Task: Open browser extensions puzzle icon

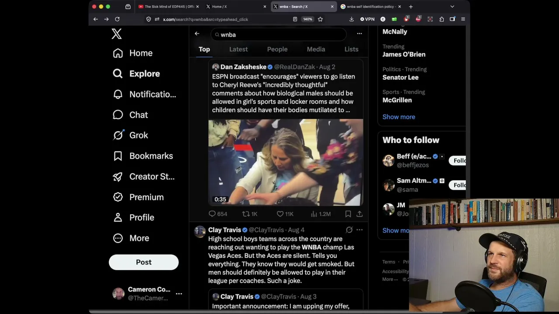Action: [x=442, y=19]
